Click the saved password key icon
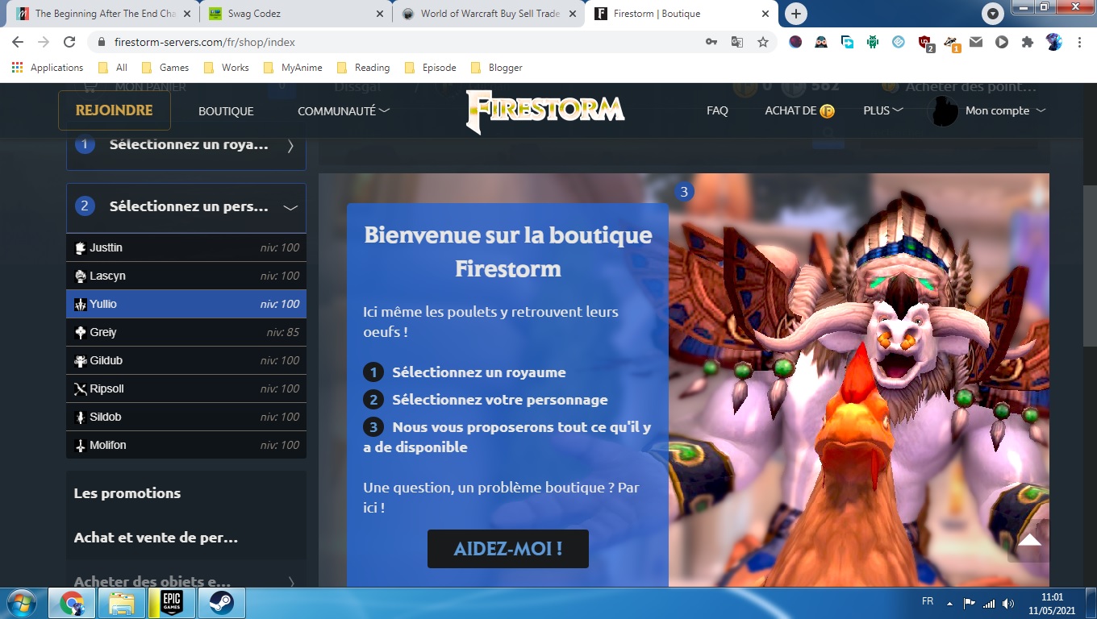The height and width of the screenshot is (619, 1097). tap(711, 42)
